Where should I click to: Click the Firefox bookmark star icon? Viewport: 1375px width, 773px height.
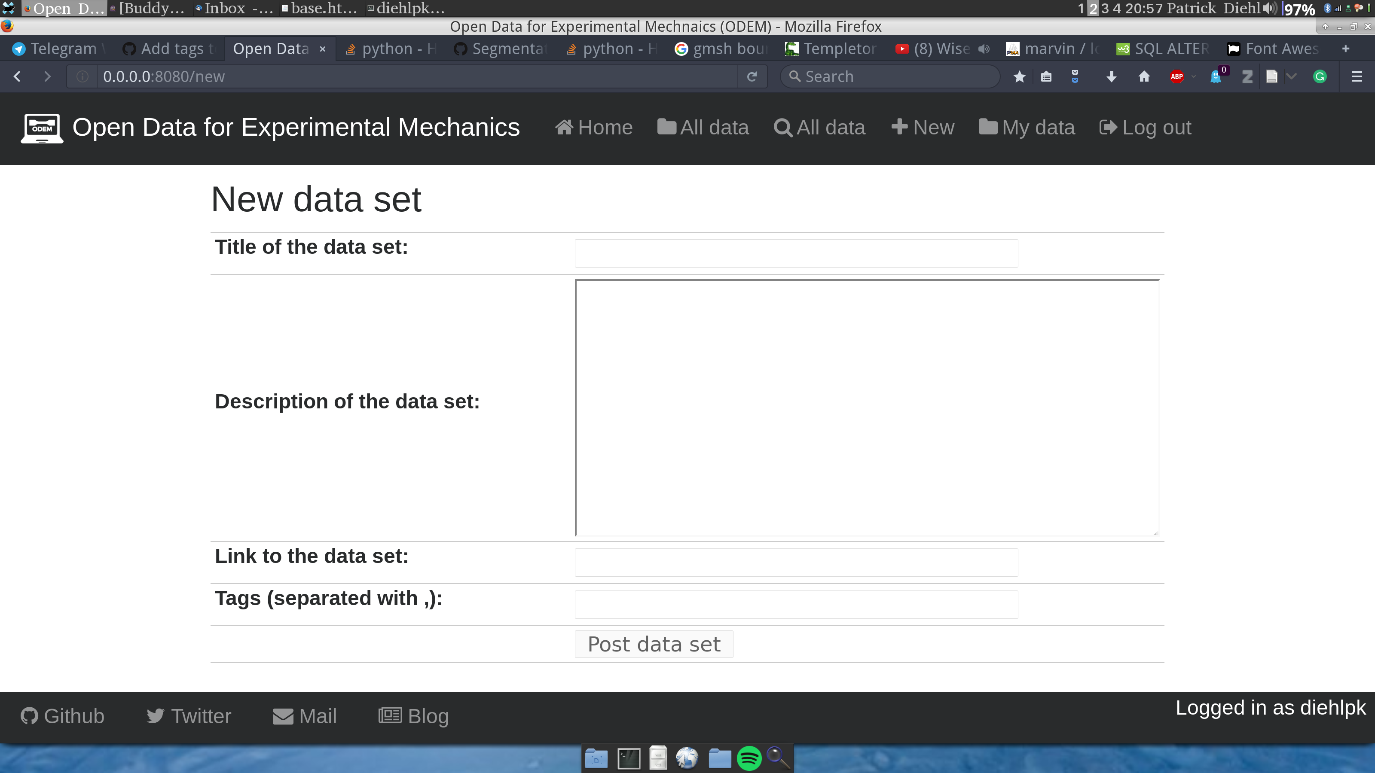click(x=1019, y=77)
